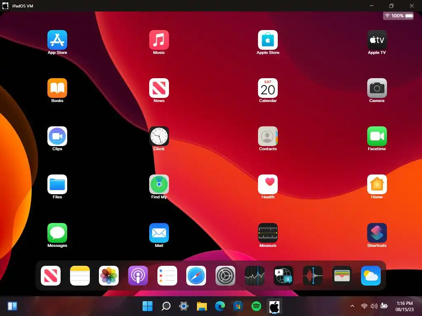Open Notes from the dock

pyautogui.click(x=80, y=276)
